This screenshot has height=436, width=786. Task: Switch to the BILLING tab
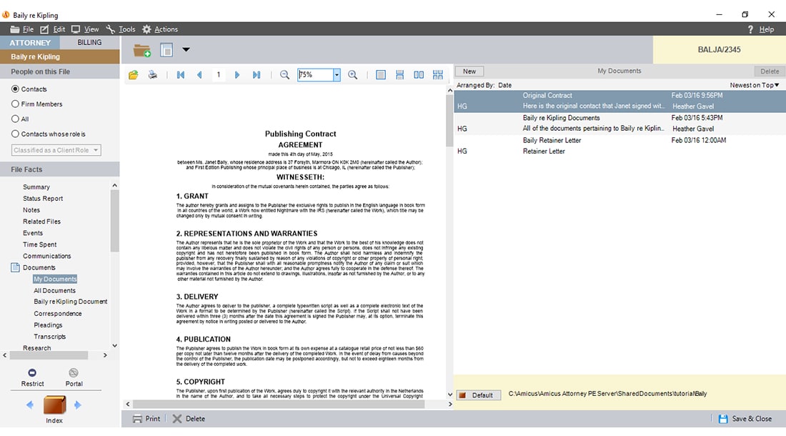pyautogui.click(x=89, y=43)
